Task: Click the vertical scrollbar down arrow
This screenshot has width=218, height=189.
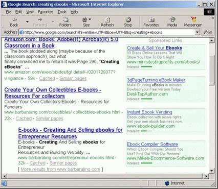Action: [x=211, y=171]
